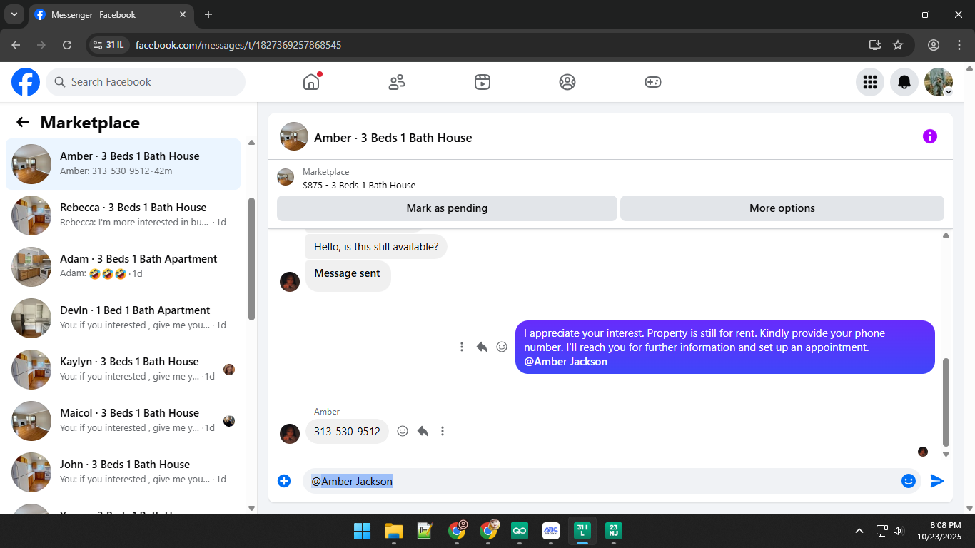This screenshot has width=975, height=548.
Task: Click the More options button
Action: point(782,208)
